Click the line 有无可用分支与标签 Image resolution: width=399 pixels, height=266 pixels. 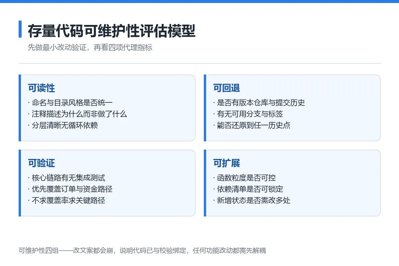(248, 114)
